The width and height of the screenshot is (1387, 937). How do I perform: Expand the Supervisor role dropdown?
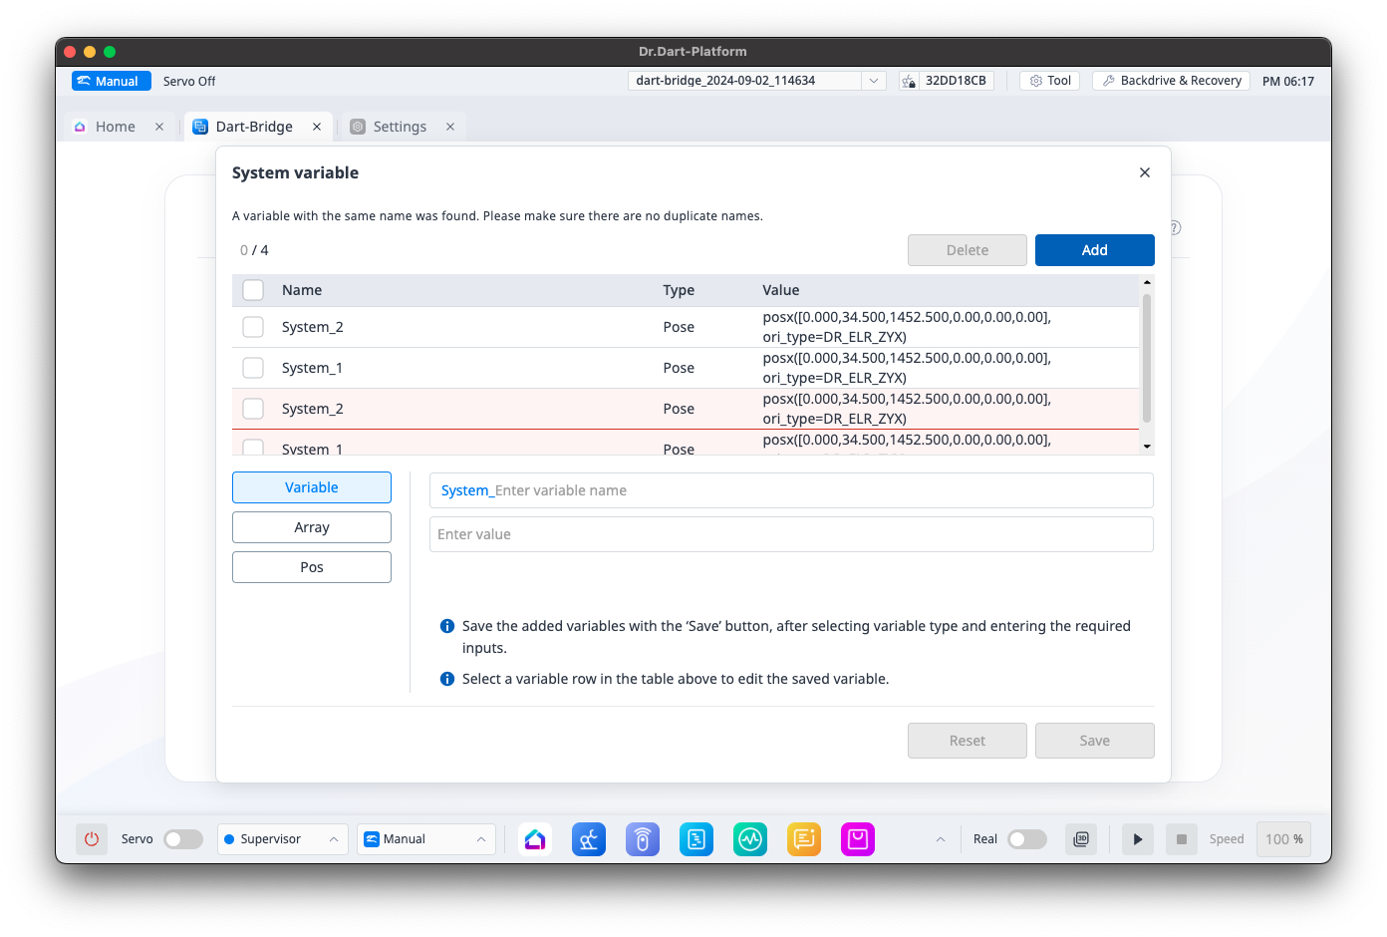point(282,839)
